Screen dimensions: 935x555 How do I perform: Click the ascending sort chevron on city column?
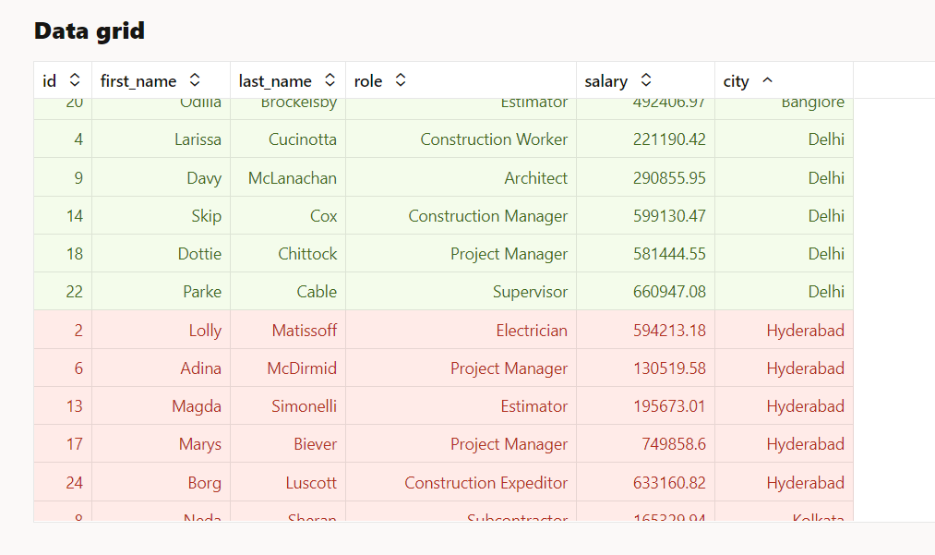click(x=768, y=80)
